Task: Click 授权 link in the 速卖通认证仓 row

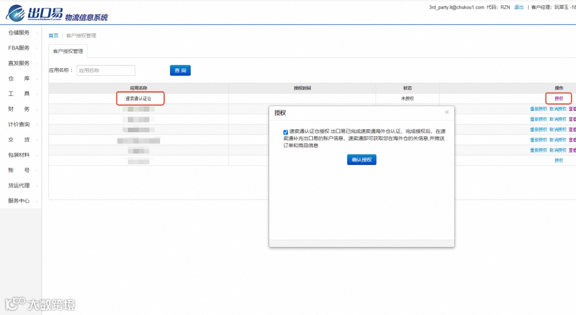Action: (x=559, y=98)
